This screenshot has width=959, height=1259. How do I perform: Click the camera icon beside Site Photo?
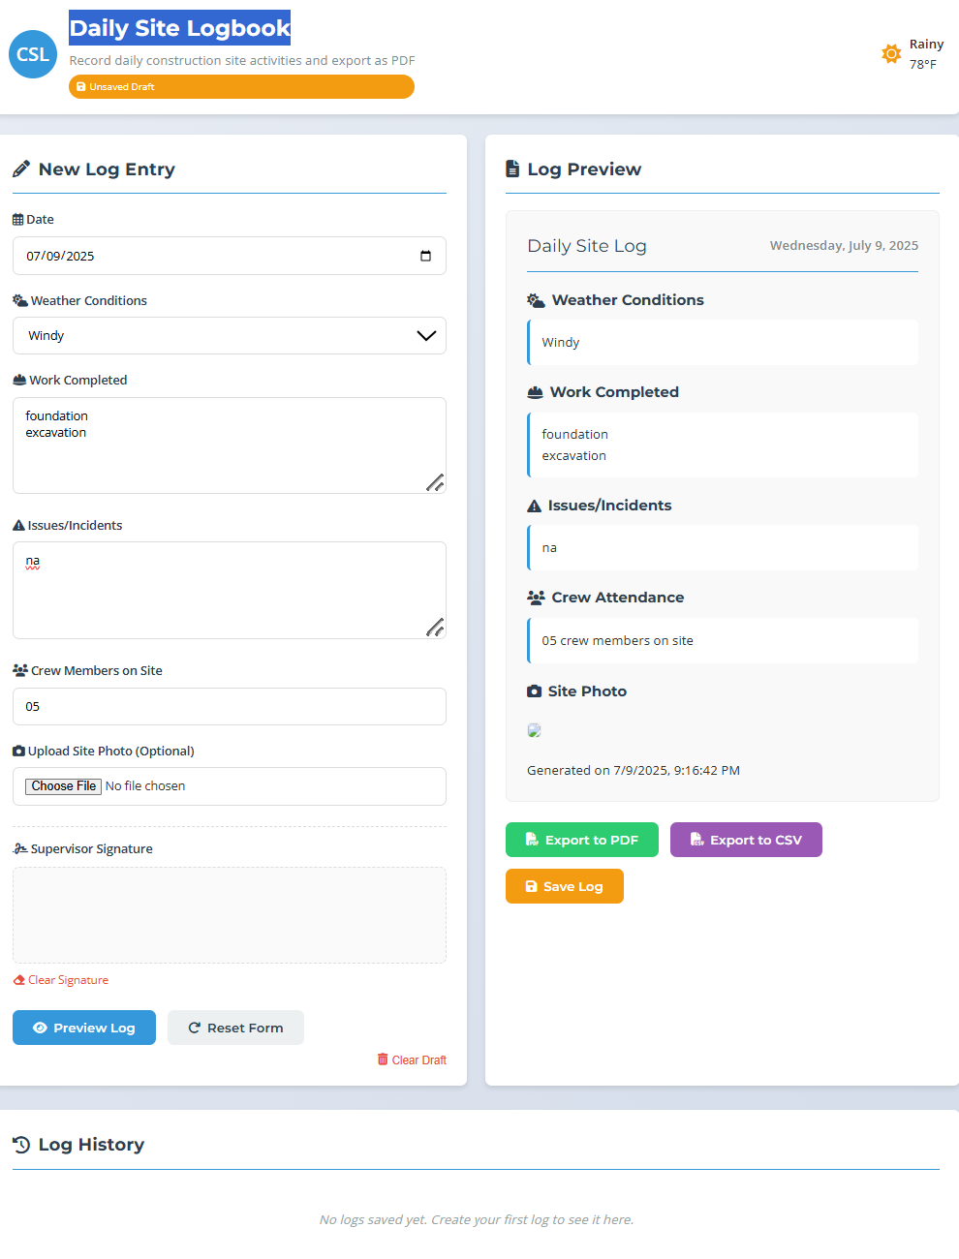pyautogui.click(x=534, y=691)
